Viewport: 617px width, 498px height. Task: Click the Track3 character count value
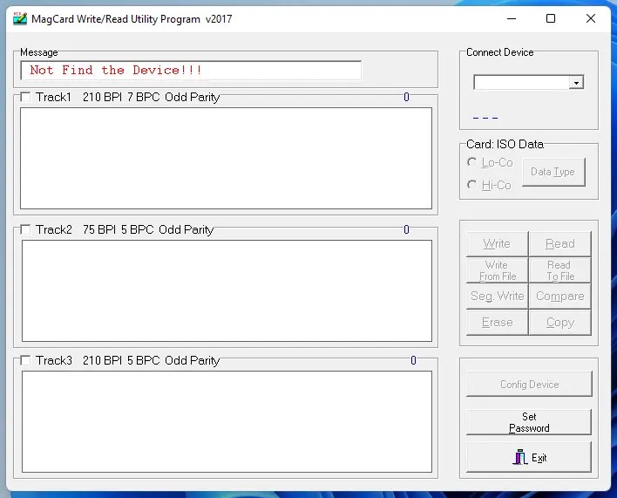(x=413, y=360)
